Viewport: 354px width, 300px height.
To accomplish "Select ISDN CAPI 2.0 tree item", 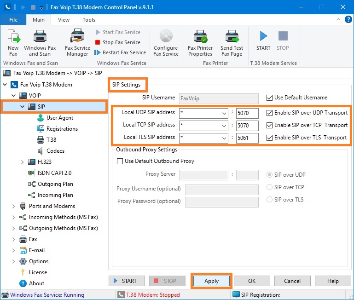I will pyautogui.click(x=50, y=173).
